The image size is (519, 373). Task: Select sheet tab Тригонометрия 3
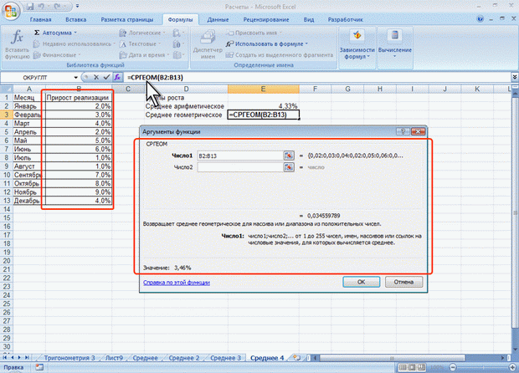pyautogui.click(x=69, y=358)
